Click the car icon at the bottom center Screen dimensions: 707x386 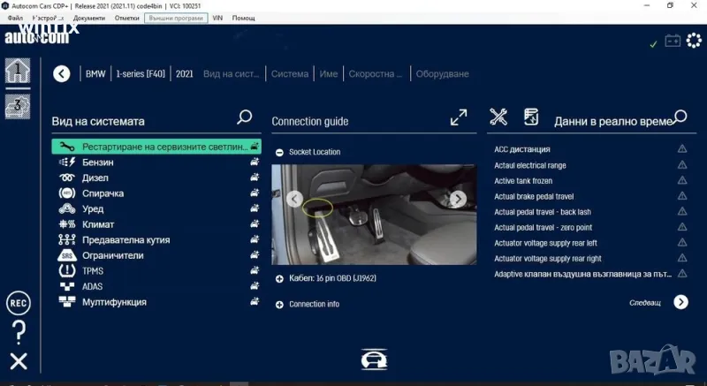(373, 360)
